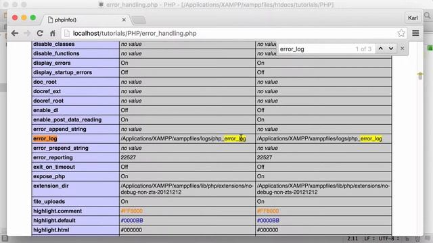Click LF line separator in editor status bar
The height and width of the screenshot is (243, 433).
(x=367, y=238)
